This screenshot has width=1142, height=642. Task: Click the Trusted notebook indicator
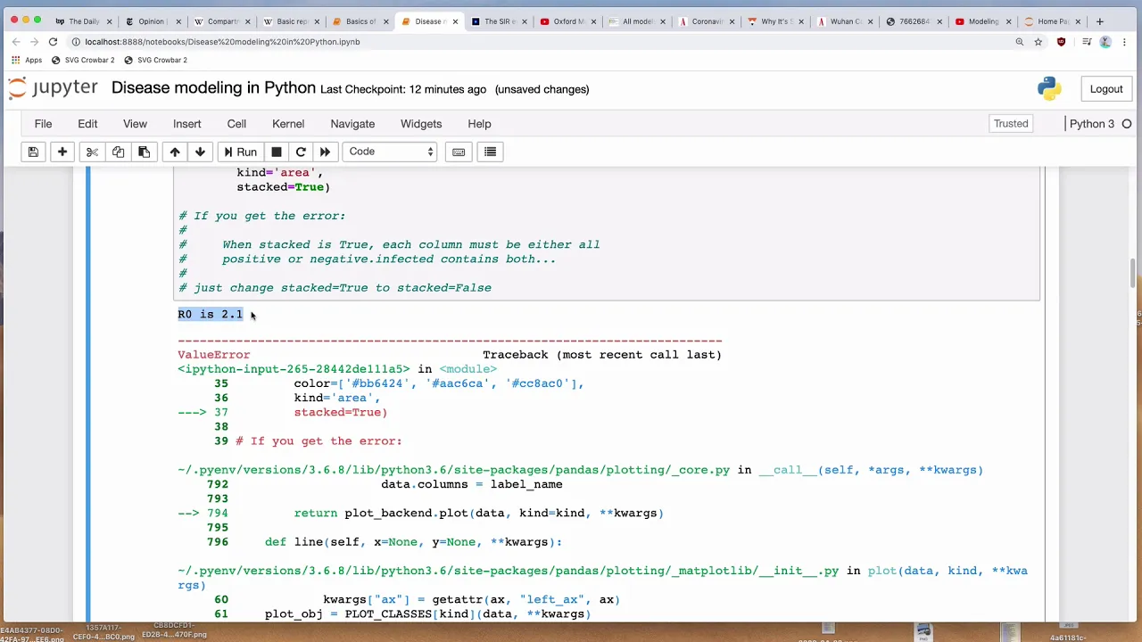point(1011,124)
